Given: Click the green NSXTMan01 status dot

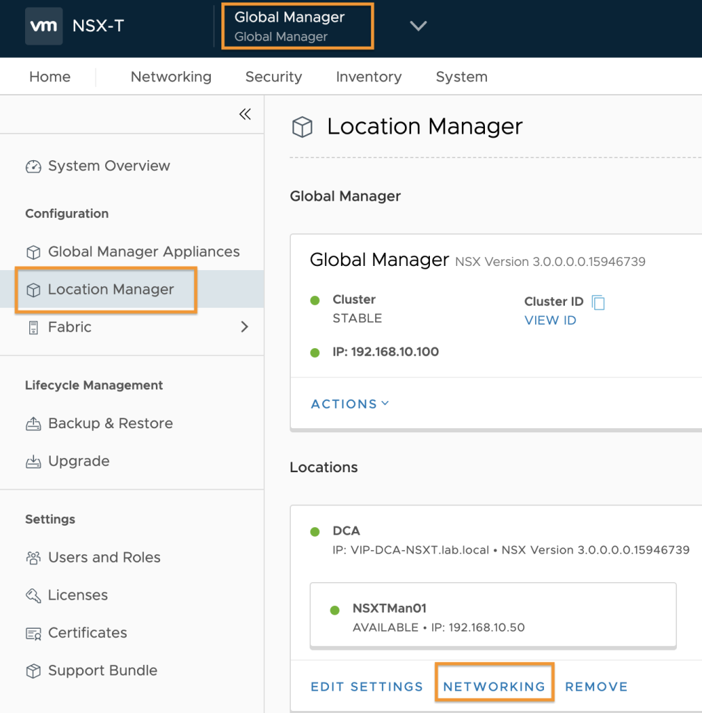Looking at the screenshot, I should (335, 610).
